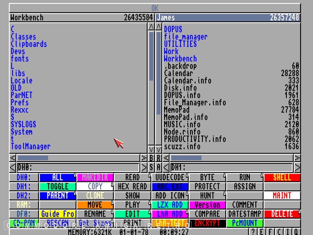Select the DH2: drive button
The image size is (313, 235).
(x=24, y=196)
